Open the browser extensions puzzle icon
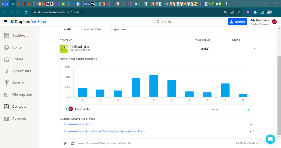 (x=255, y=12)
